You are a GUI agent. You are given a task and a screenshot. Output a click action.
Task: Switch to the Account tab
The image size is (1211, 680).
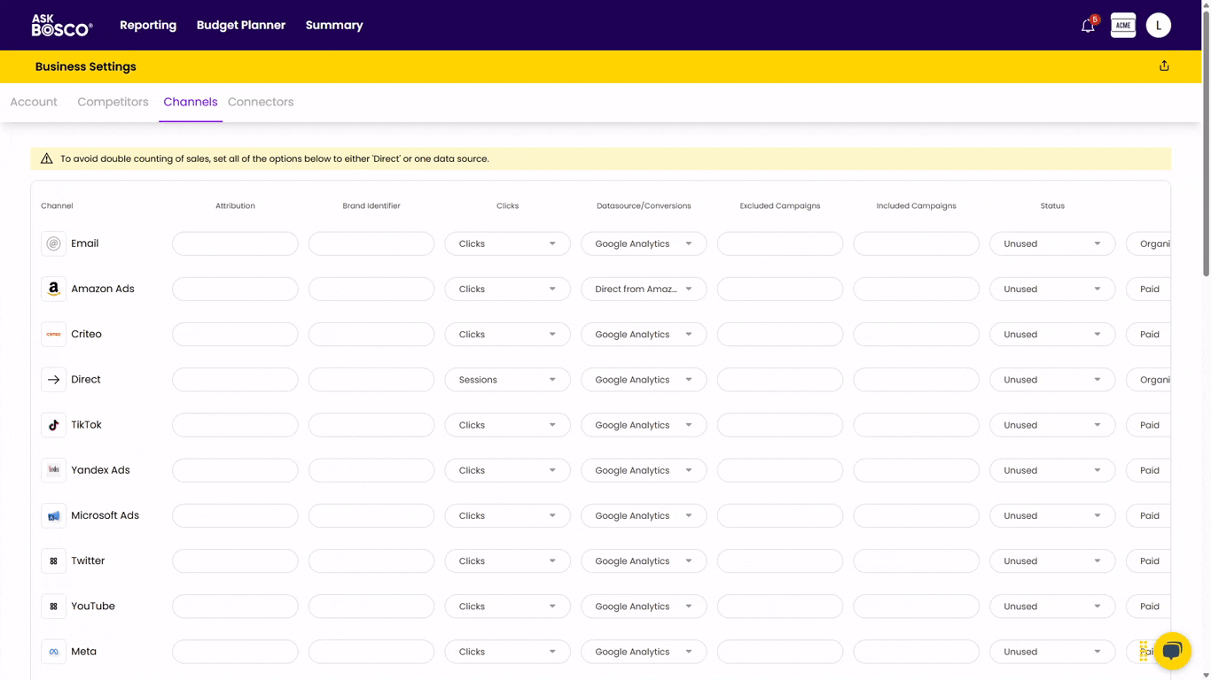(x=34, y=102)
